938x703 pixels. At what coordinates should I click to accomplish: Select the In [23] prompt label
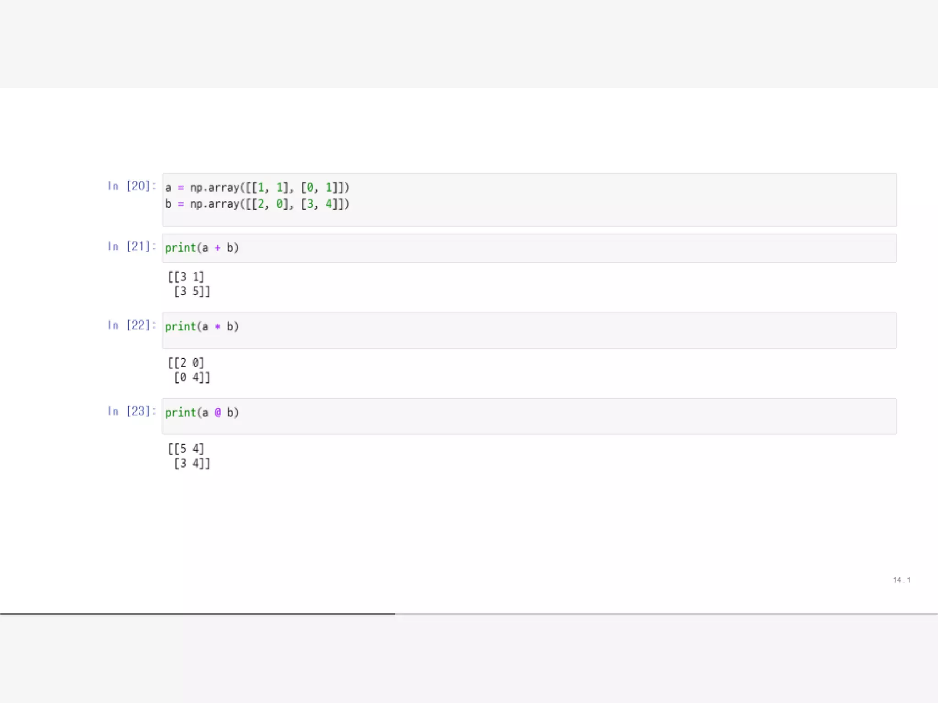(132, 411)
